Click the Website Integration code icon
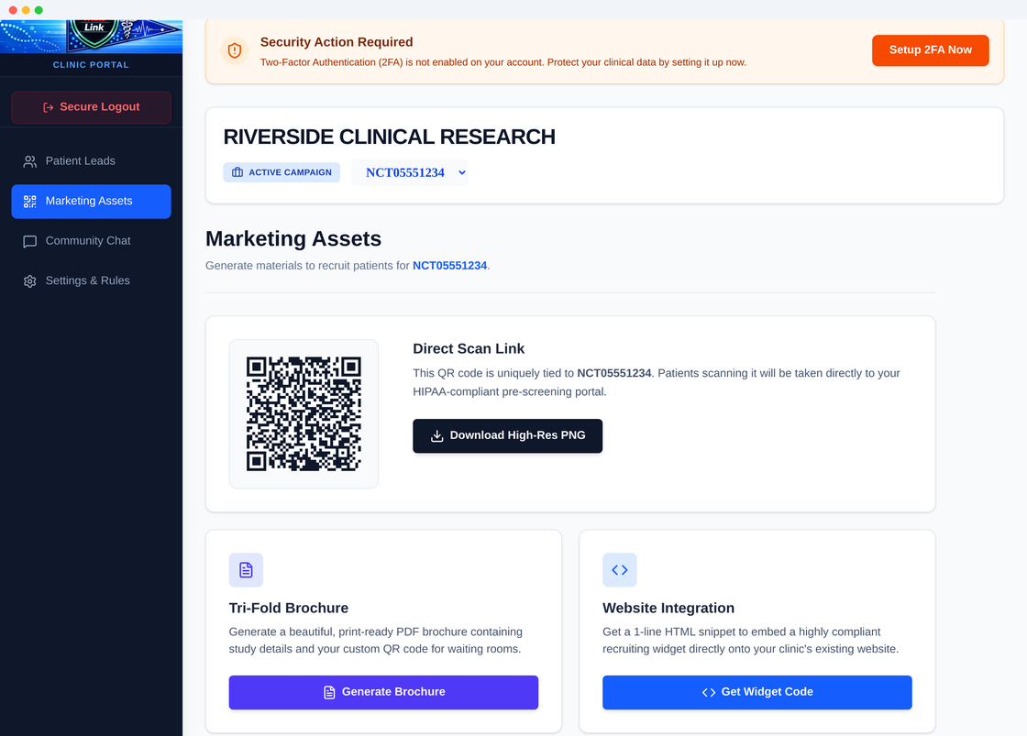This screenshot has height=736, width=1027. [620, 570]
